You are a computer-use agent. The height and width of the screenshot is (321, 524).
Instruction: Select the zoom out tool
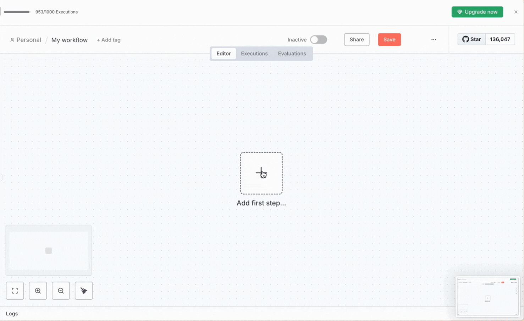click(x=61, y=291)
